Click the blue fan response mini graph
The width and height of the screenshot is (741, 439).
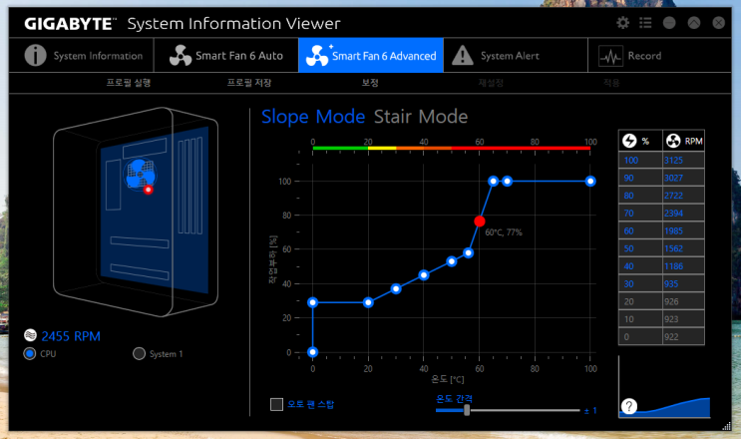point(664,386)
